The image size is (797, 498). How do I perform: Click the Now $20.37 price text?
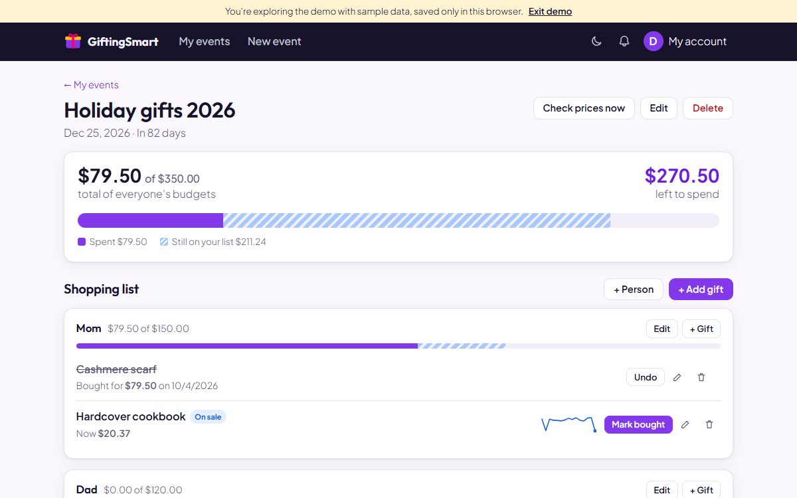[x=104, y=434]
